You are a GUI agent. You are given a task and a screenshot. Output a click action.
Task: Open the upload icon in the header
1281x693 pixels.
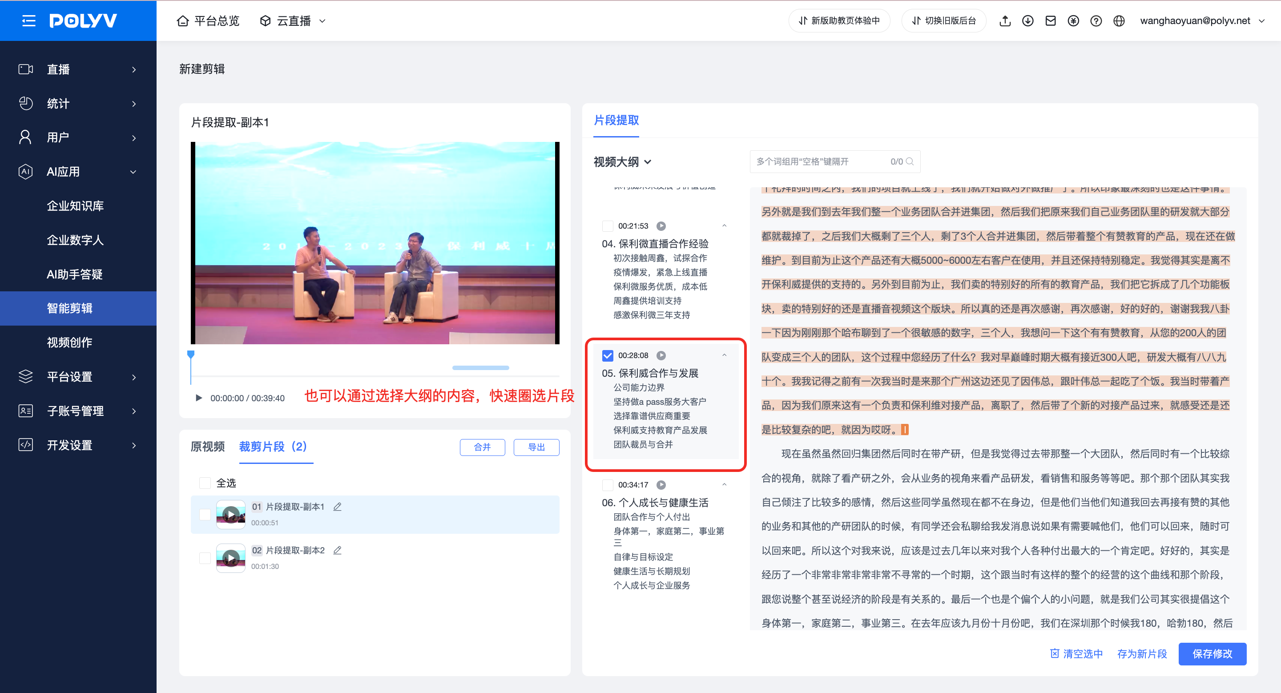pos(1005,21)
